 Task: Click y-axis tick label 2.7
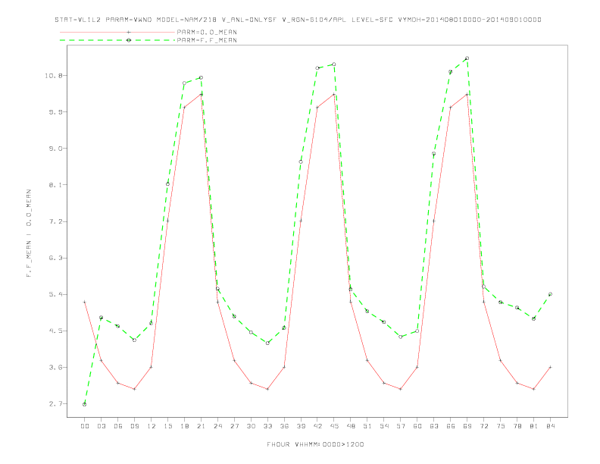tap(55, 403)
